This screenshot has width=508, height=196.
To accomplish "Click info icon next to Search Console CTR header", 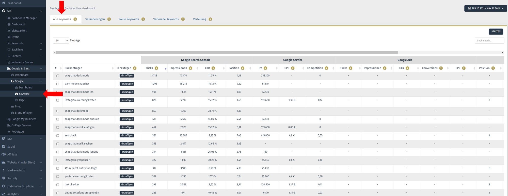I will (213, 68).
